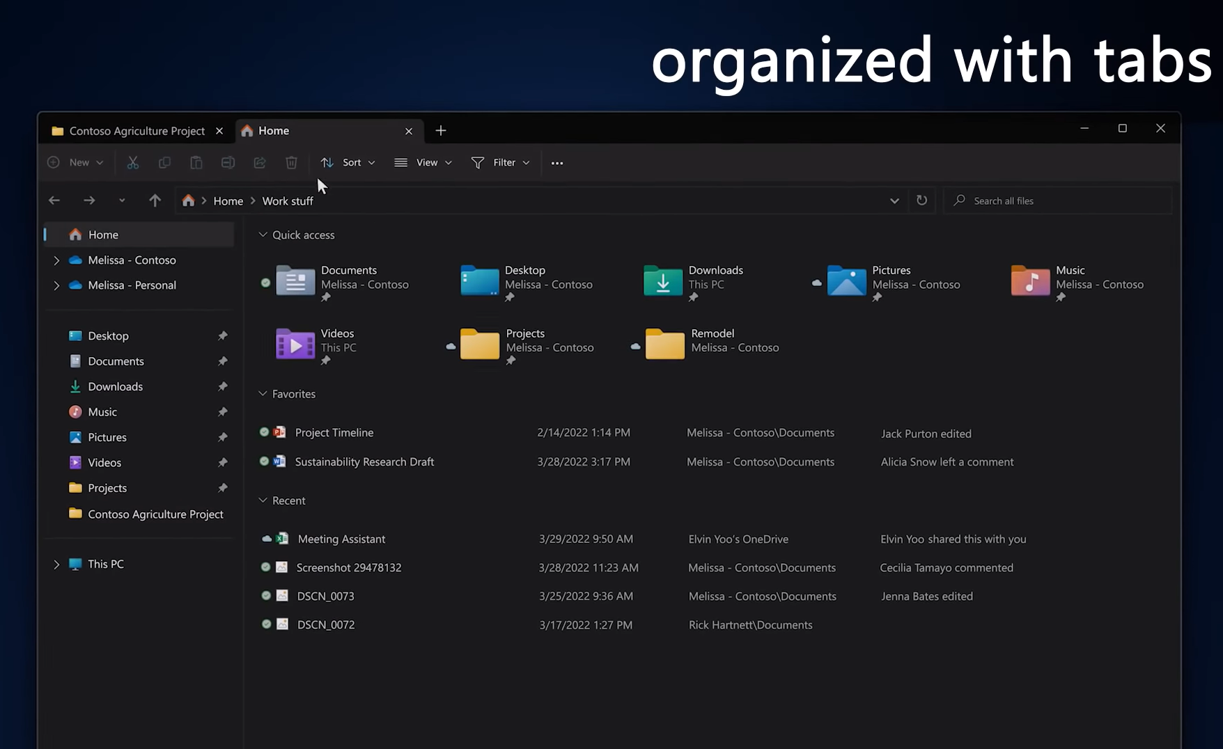Expand Melissa - Personal in sidebar
1223x749 pixels.
[56, 285]
